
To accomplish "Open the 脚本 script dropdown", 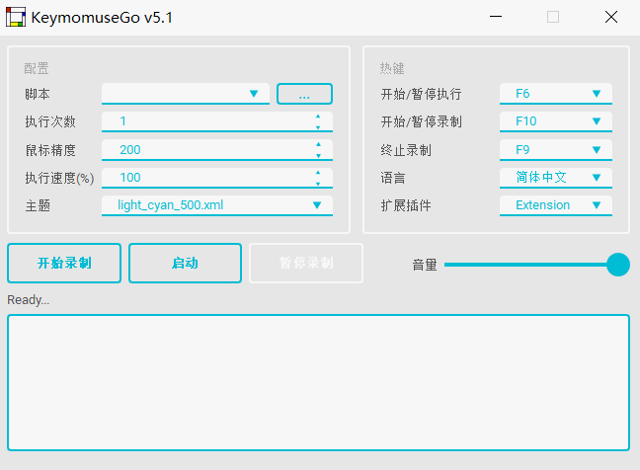I will point(186,94).
